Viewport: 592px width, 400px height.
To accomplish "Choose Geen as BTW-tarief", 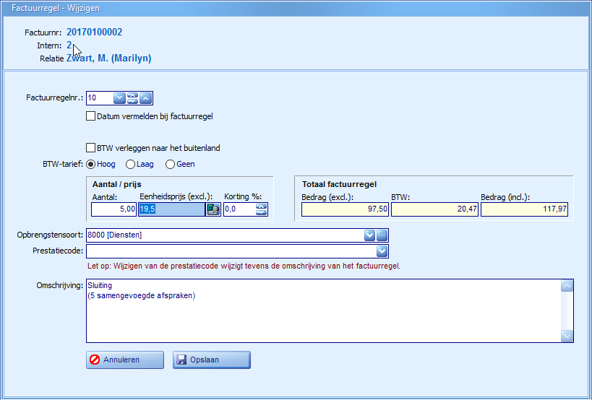I will click(x=171, y=164).
